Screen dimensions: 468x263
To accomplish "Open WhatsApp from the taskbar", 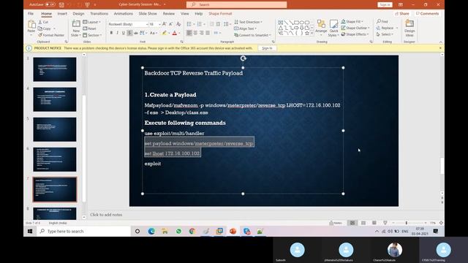I will (178, 231).
